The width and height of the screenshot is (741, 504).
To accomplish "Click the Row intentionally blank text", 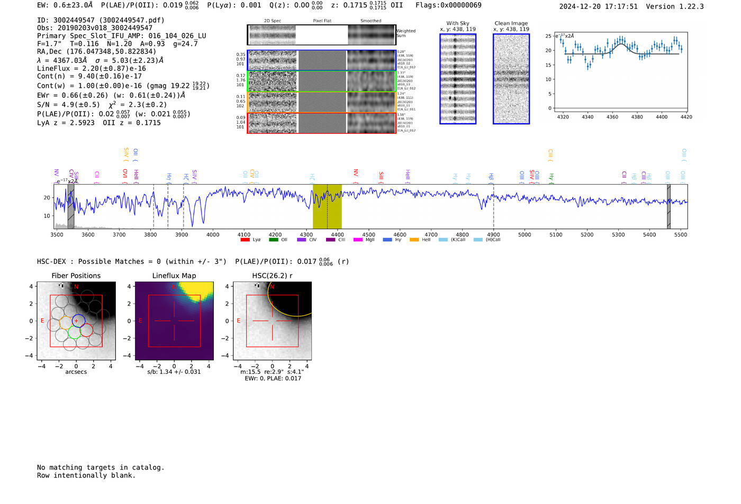I will 86,475.
